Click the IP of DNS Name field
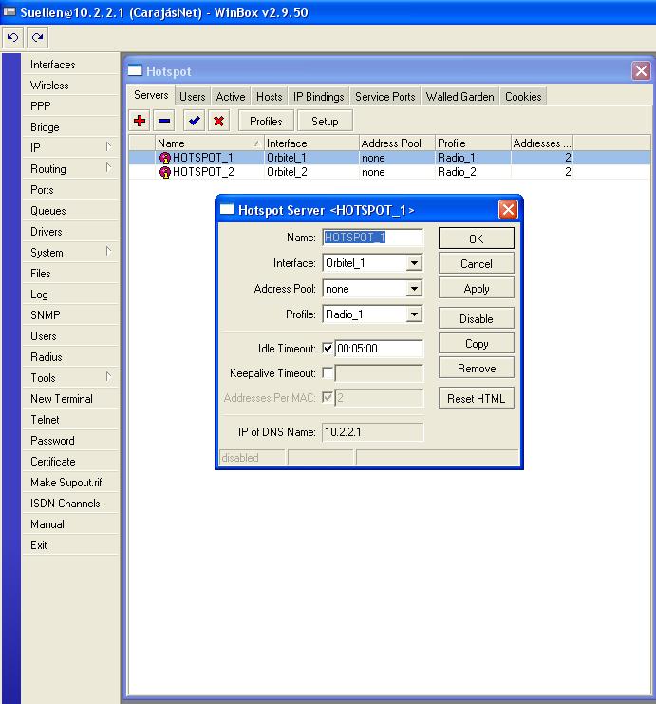Image resolution: width=656 pixels, height=704 pixels. click(372, 432)
